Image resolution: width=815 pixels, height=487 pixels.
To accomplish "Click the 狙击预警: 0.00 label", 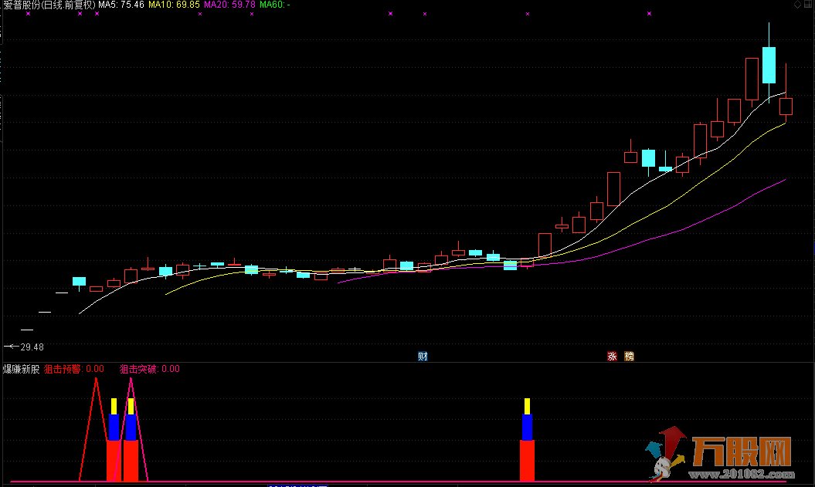I will 74,369.
